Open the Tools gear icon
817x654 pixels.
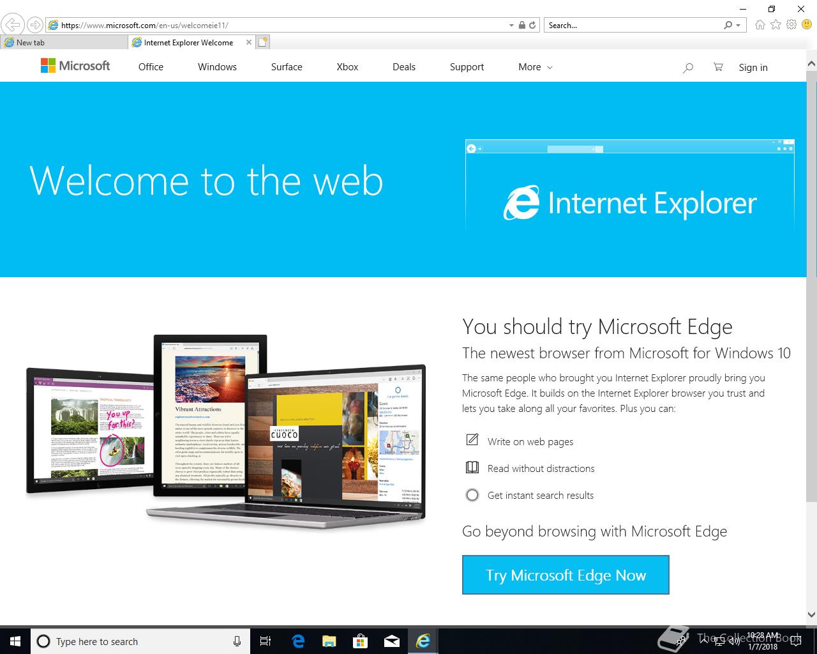pos(791,25)
